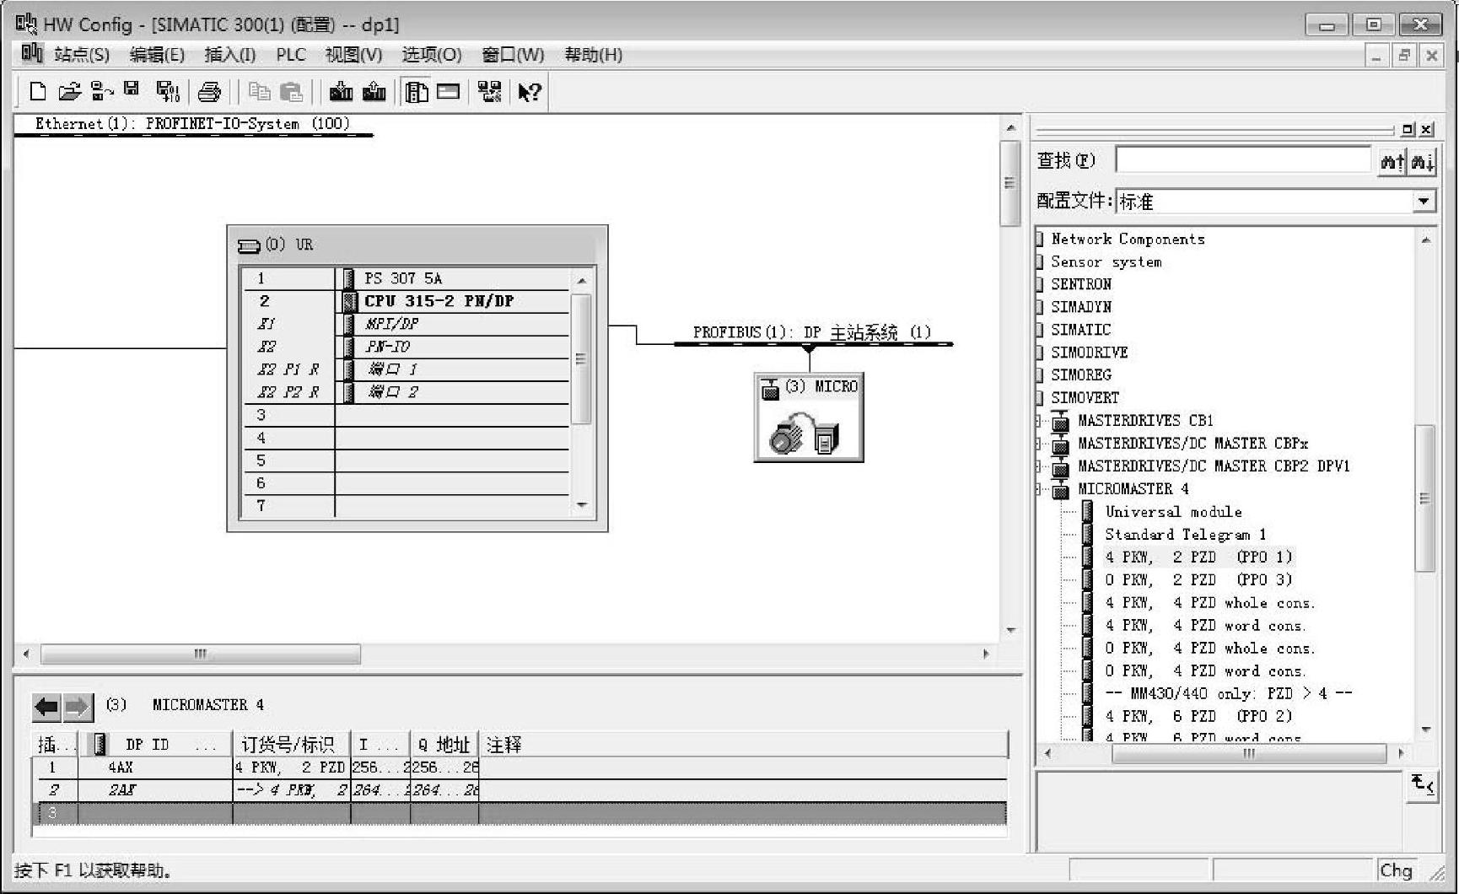Click the MASTERDRIVES CB1 device icon

[x=1060, y=421]
